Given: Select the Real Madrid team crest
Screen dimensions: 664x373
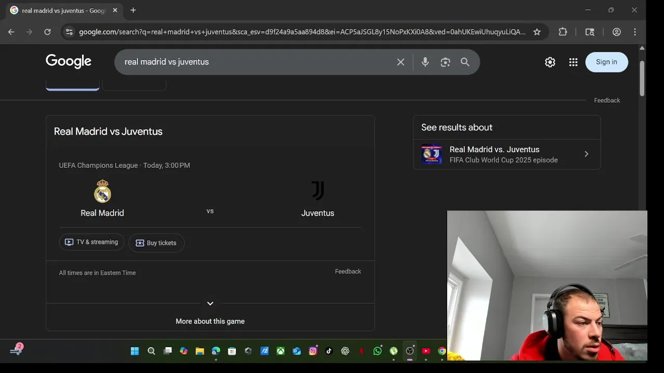Looking at the screenshot, I should tap(102, 191).
